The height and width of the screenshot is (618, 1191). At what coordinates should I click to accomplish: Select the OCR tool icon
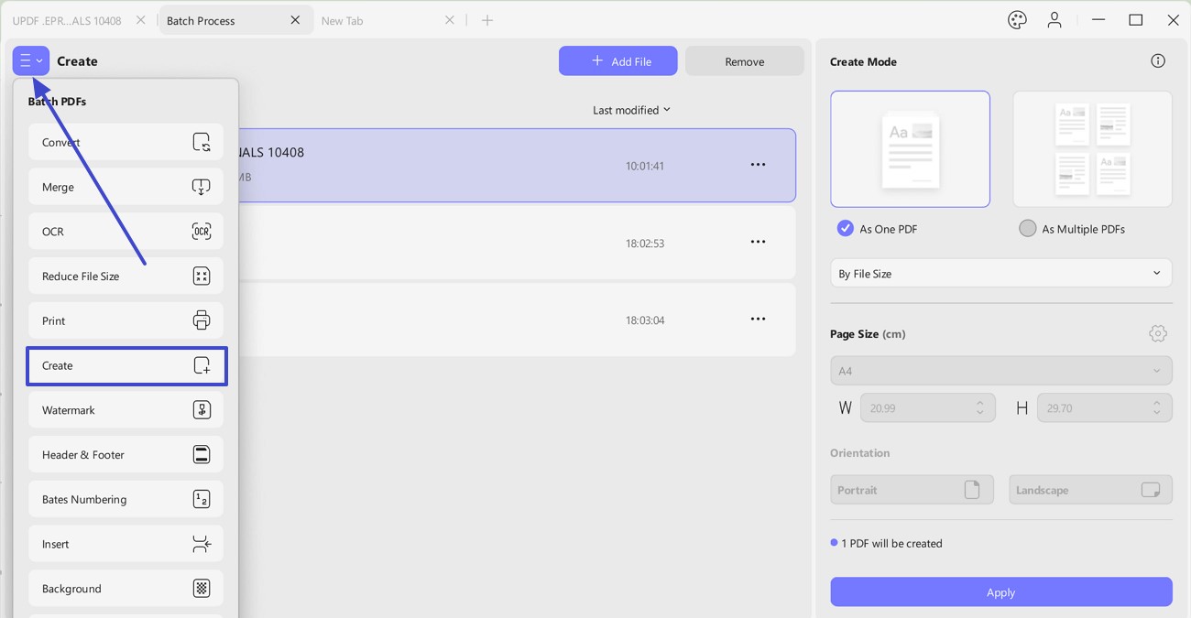tap(202, 232)
